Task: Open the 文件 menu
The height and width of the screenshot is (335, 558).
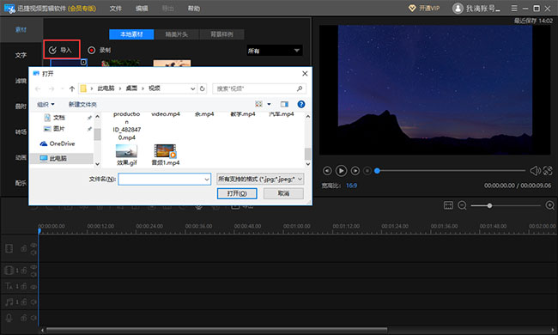Action: [x=115, y=9]
